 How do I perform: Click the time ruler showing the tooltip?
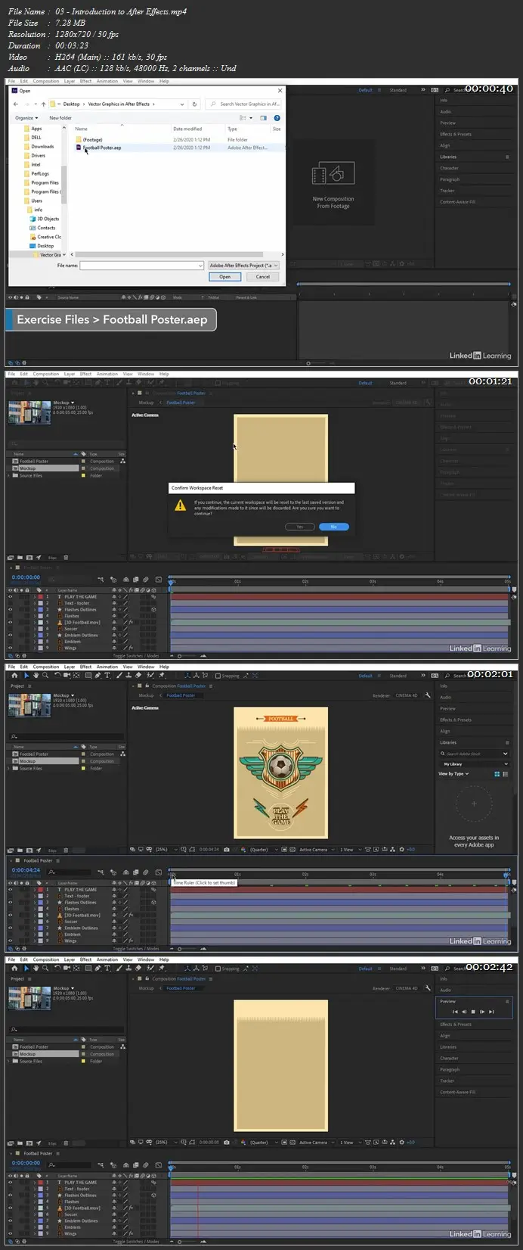172,876
